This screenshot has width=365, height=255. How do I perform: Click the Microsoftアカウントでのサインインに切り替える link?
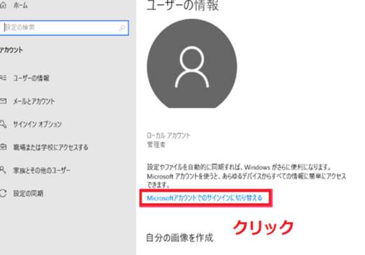pyautogui.click(x=205, y=198)
